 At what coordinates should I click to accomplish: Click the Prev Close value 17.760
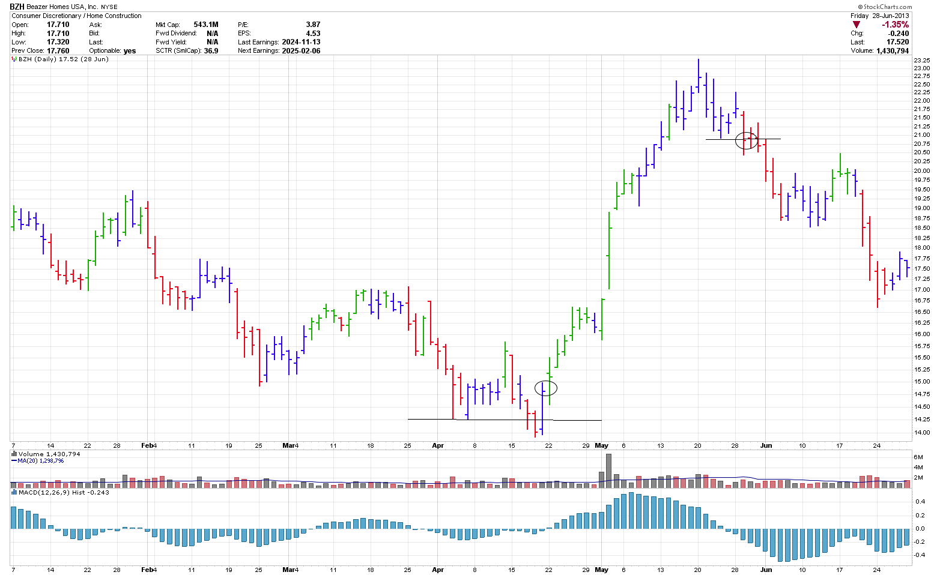click(58, 51)
